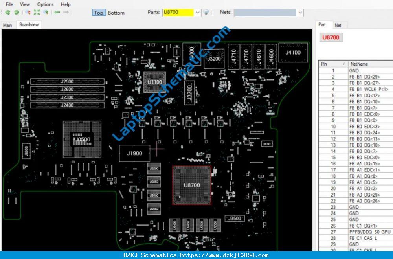393x259 pixels.
Task: Switch to the Main tab
Action: (7, 25)
